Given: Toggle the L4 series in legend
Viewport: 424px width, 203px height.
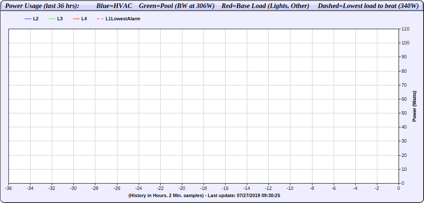Looking at the screenshot, I should pyautogui.click(x=80, y=19).
